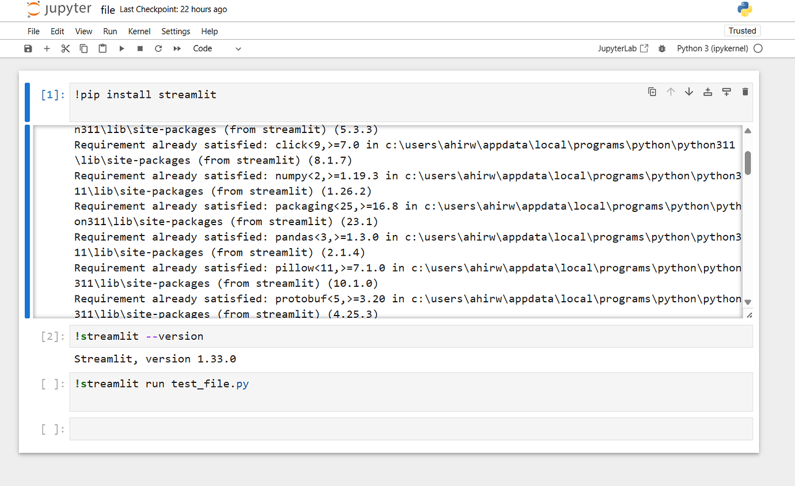
Task: Stop the kernel with interrupt icon
Action: (x=139, y=48)
